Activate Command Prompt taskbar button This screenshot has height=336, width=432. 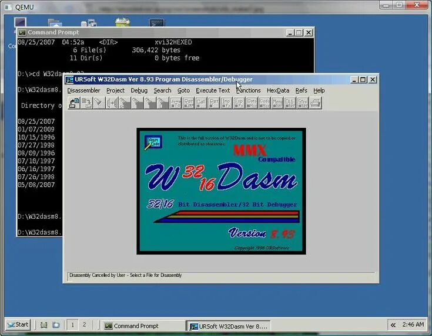click(143, 326)
